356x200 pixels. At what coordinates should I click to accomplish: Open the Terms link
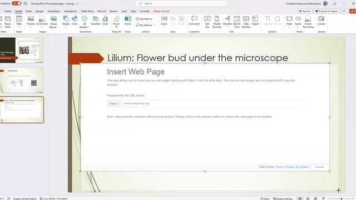pos(279,167)
